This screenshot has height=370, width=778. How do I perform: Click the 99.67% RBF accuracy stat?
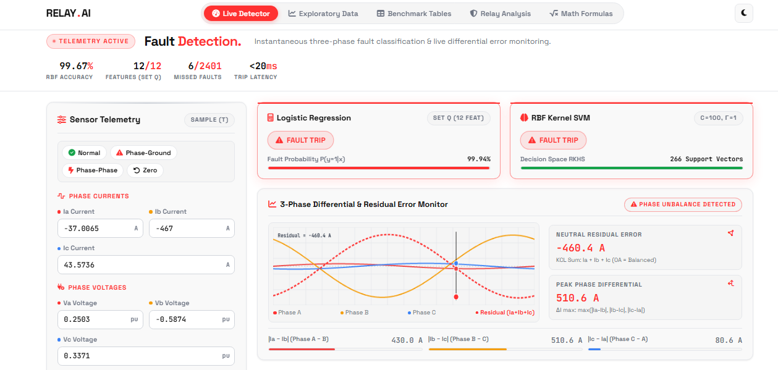77,66
